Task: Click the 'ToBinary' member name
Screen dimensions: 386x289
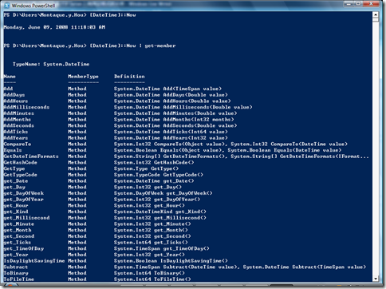Action: click(x=16, y=273)
